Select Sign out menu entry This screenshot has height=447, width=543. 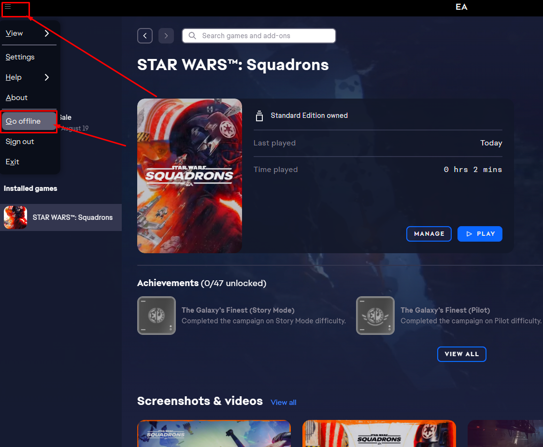pos(20,142)
